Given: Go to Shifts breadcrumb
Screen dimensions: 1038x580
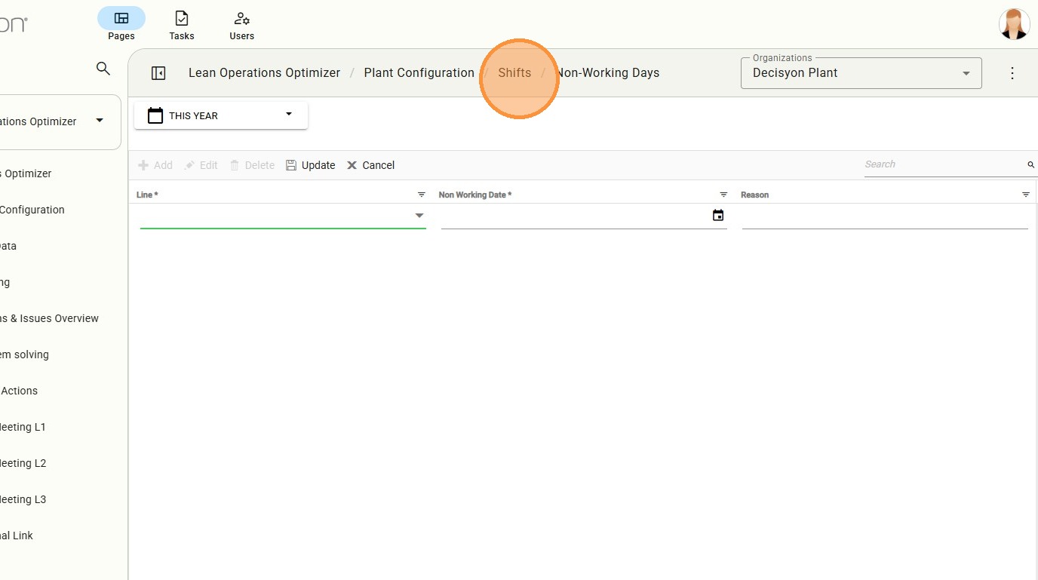Looking at the screenshot, I should [514, 73].
